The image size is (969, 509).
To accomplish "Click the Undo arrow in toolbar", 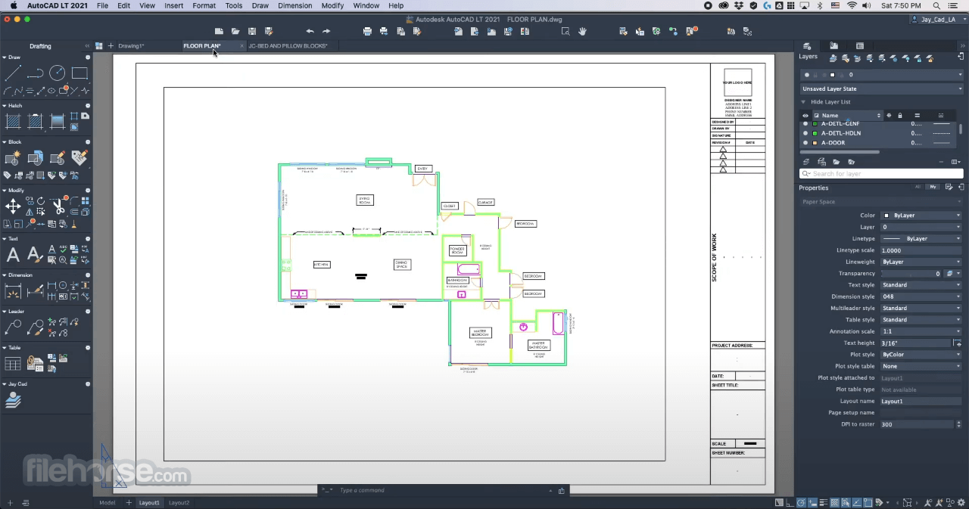I will [310, 32].
